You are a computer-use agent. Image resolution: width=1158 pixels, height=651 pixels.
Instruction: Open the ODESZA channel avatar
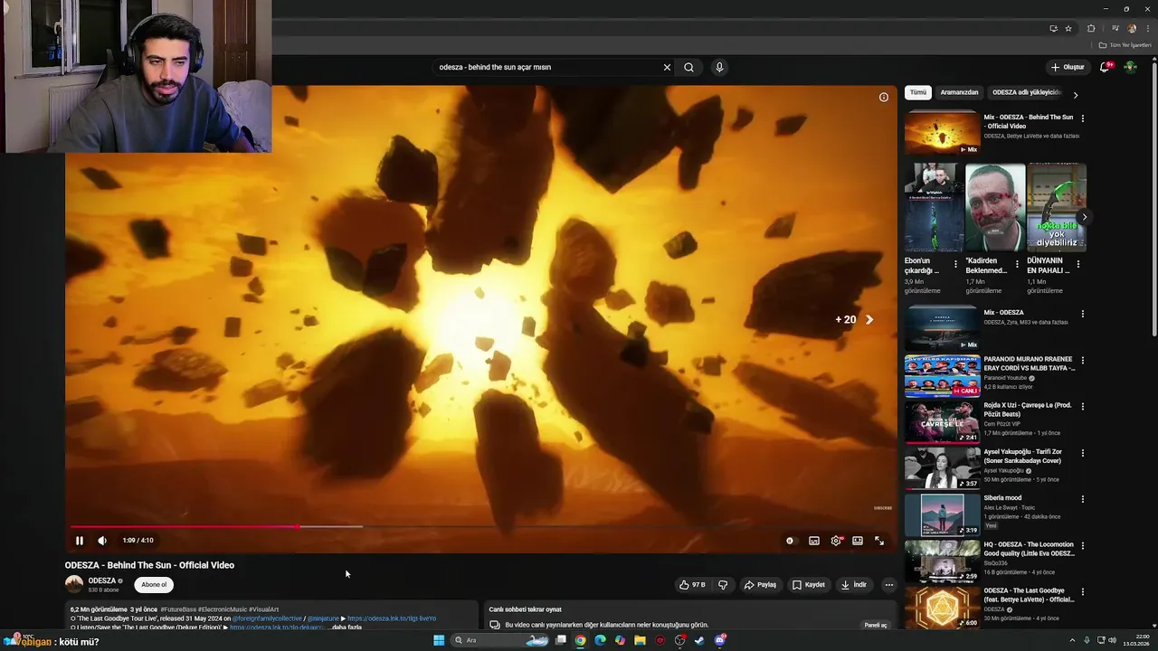(x=74, y=584)
